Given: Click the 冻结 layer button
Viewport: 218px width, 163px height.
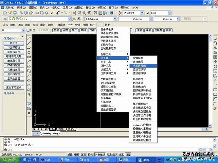Looking at the screenshot, I should (x=92, y=30).
